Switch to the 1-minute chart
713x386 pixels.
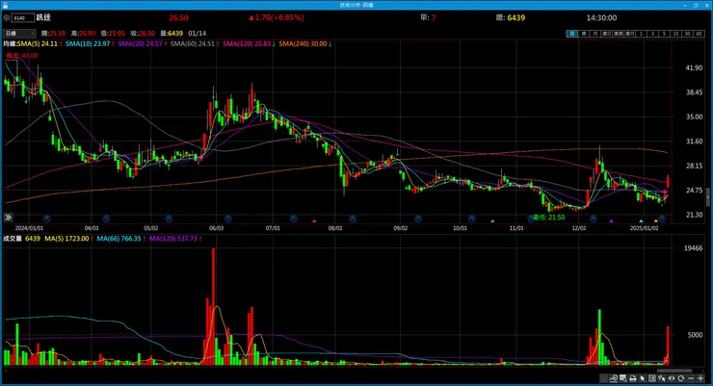pos(641,34)
